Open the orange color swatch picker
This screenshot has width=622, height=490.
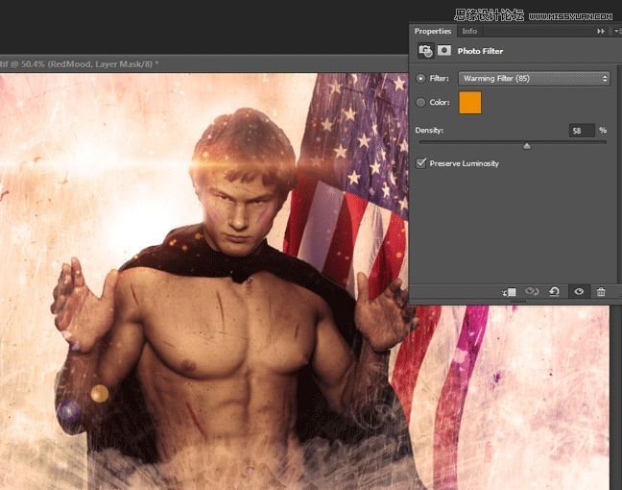click(x=470, y=103)
